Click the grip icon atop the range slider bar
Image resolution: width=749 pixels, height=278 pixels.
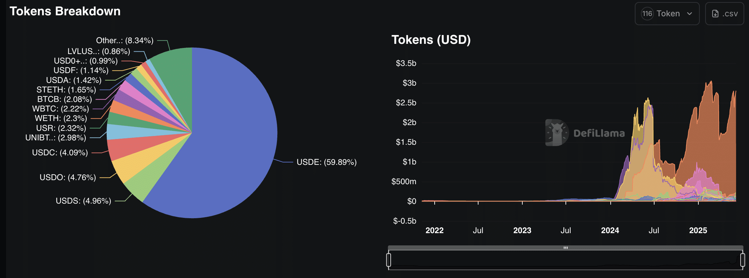(565, 247)
